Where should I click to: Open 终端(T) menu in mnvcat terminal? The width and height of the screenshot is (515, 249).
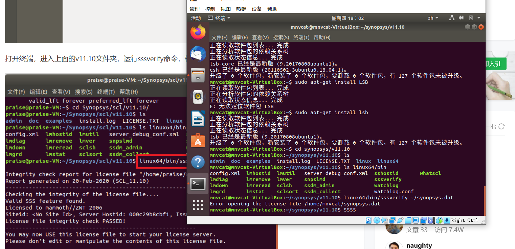[x=301, y=38]
